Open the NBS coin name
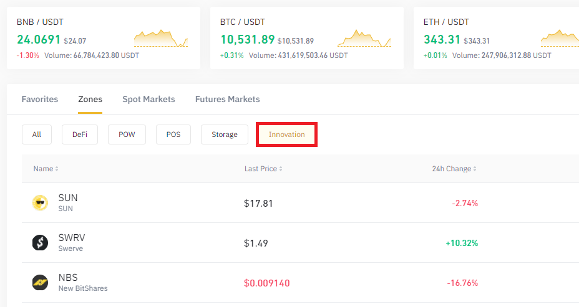Image resolution: width=579 pixels, height=307 pixels. 68,278
